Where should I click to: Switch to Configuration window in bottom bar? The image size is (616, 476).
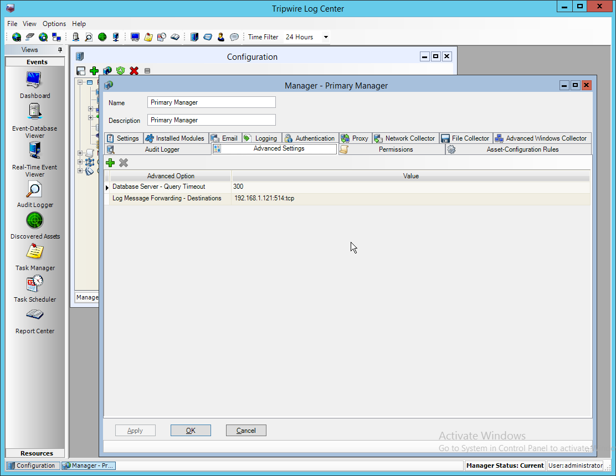coord(33,465)
